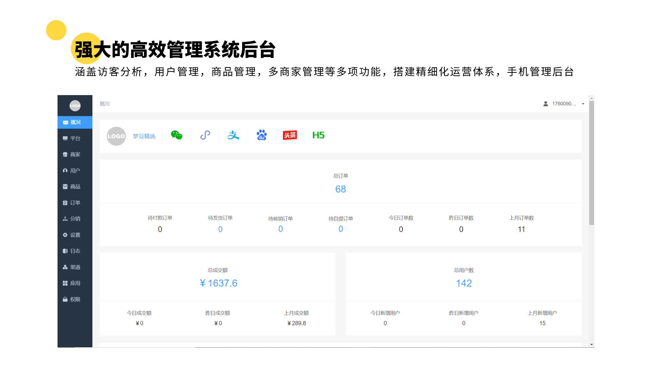This screenshot has height=367, width=652.
Task: Open the 商家 merchant menu item
Action: 75,155
